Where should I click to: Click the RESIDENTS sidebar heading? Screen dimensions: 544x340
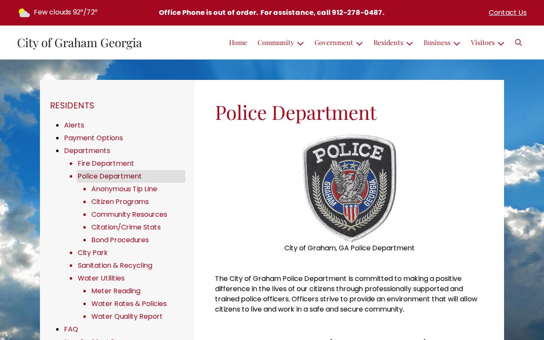[72, 105]
